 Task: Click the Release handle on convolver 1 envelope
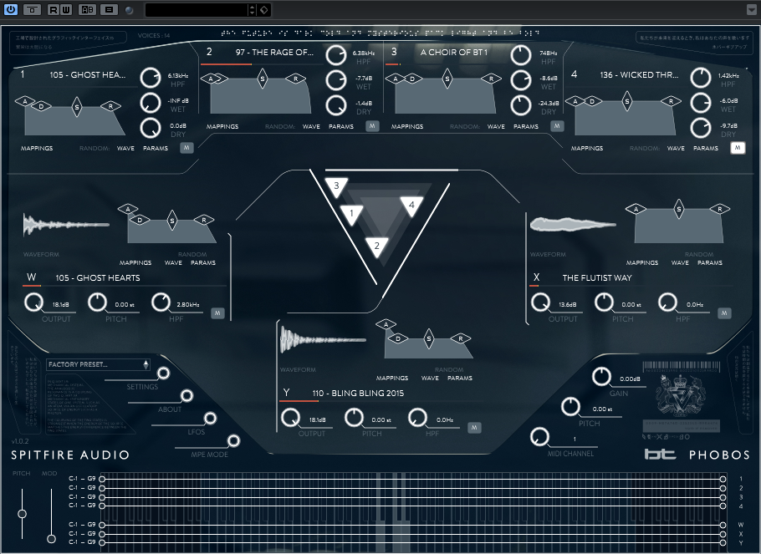(x=110, y=106)
